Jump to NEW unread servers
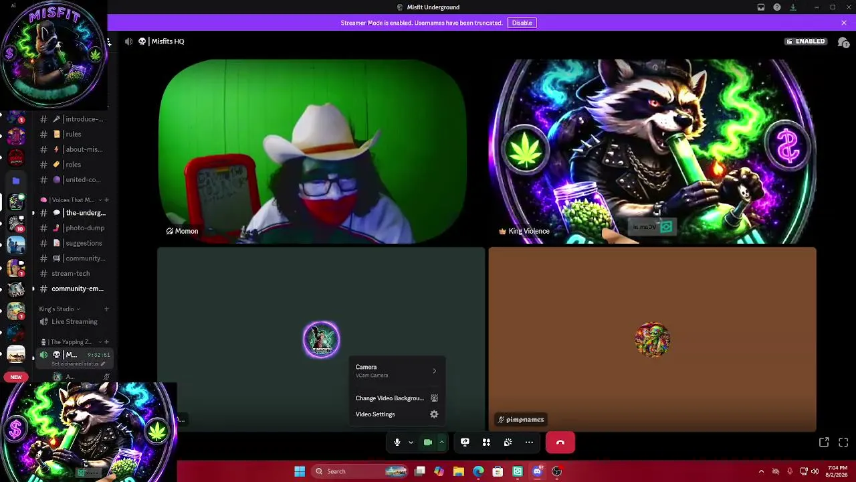856x482 pixels. tap(16, 377)
